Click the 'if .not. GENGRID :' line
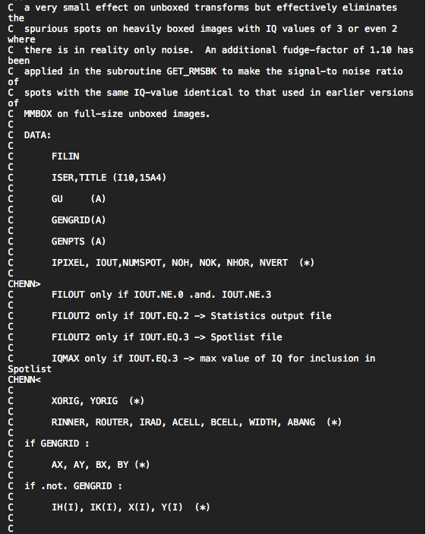The image size is (426, 534). 73,485
